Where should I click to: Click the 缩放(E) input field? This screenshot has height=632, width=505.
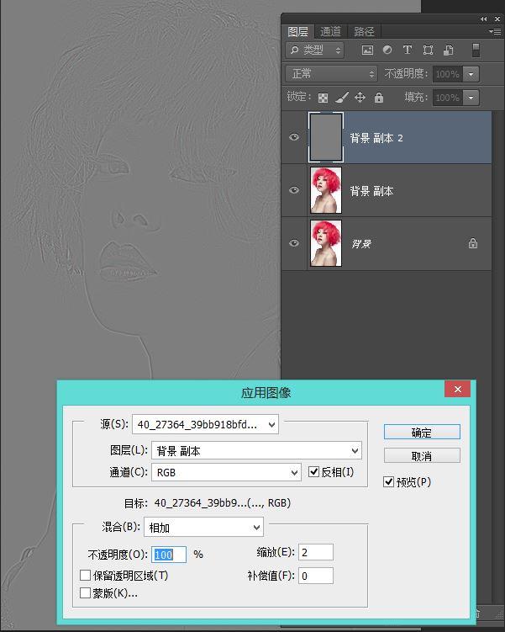[x=315, y=552]
